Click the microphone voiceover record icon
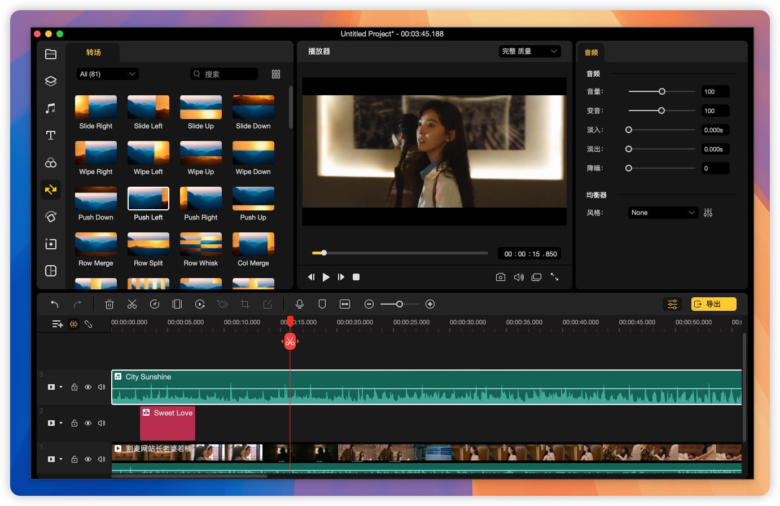780x506 pixels. (300, 304)
